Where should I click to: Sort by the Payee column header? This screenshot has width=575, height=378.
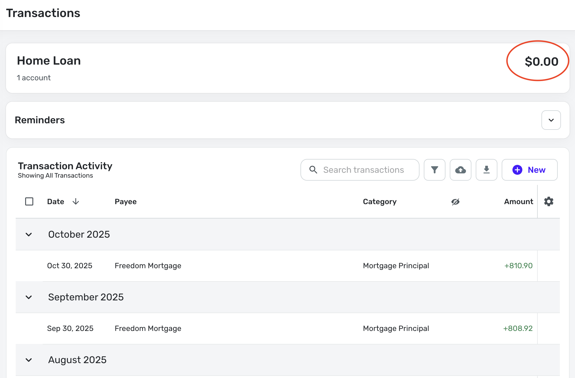125,201
